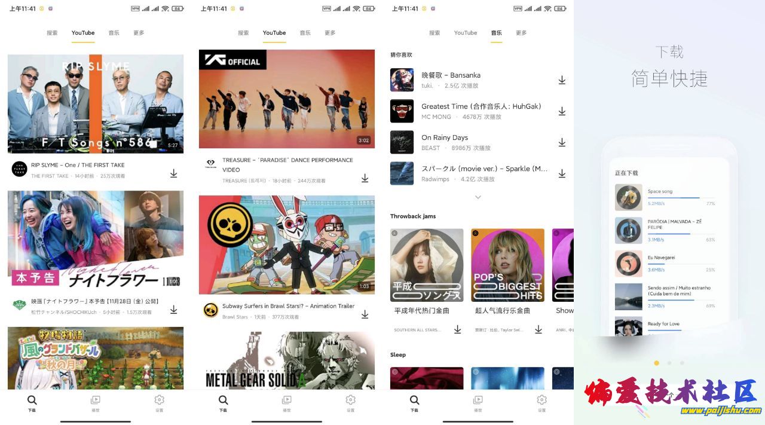Download the 平成年代热门金曲 playlist

[457, 329]
